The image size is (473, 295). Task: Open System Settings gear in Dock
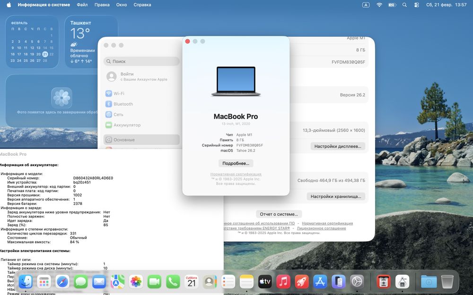coord(357,282)
